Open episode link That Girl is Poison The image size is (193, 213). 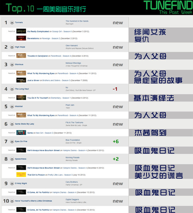tap(36, 175)
